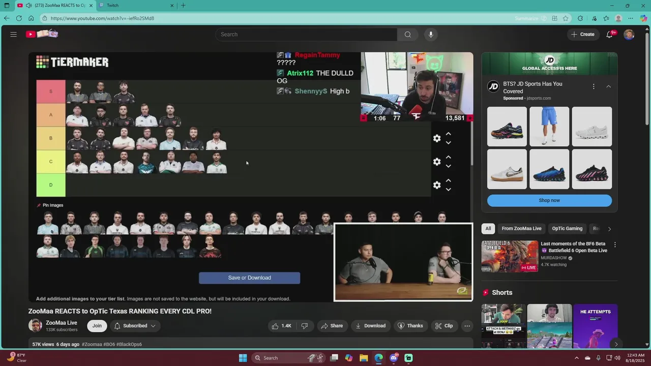
Task: Click the orange A tier label
Action: point(51,115)
